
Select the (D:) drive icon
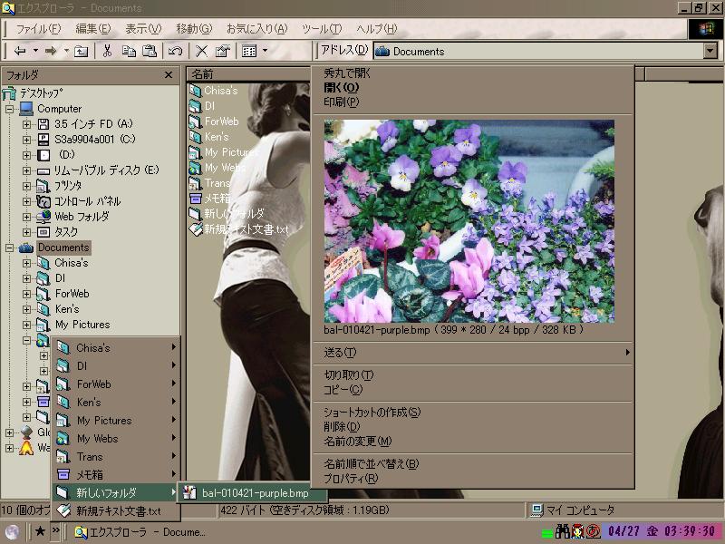pyautogui.click(x=43, y=155)
